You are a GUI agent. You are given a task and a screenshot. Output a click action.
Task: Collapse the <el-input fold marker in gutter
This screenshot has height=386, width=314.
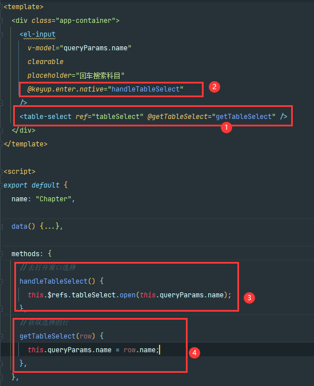click(1, 34)
